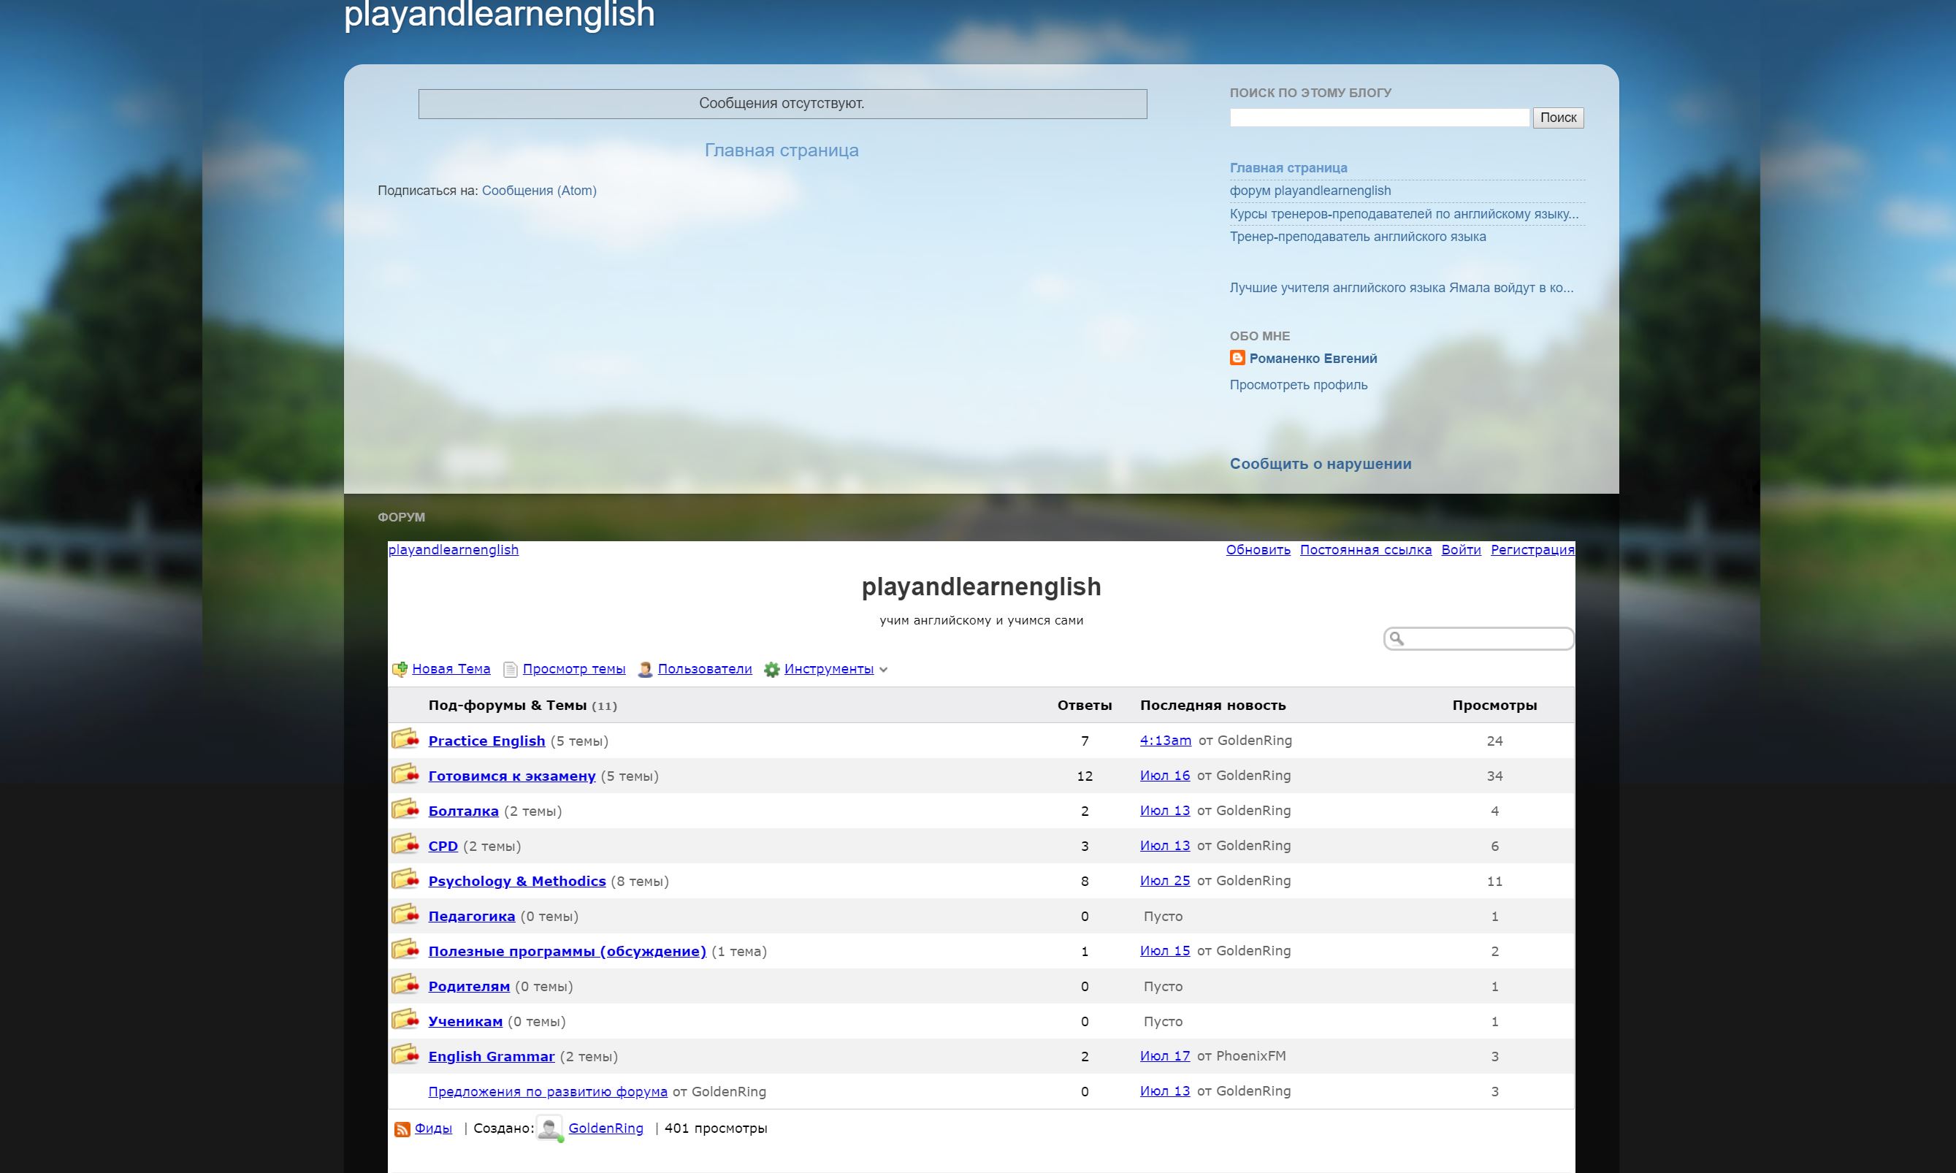1956x1173 pixels.
Task: Click форум playandlearnenglish sidebar page link
Action: tap(1310, 191)
